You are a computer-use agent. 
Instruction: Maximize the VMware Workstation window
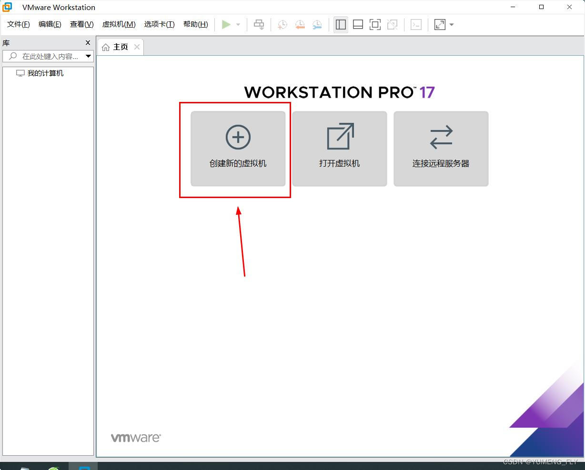(x=541, y=7)
